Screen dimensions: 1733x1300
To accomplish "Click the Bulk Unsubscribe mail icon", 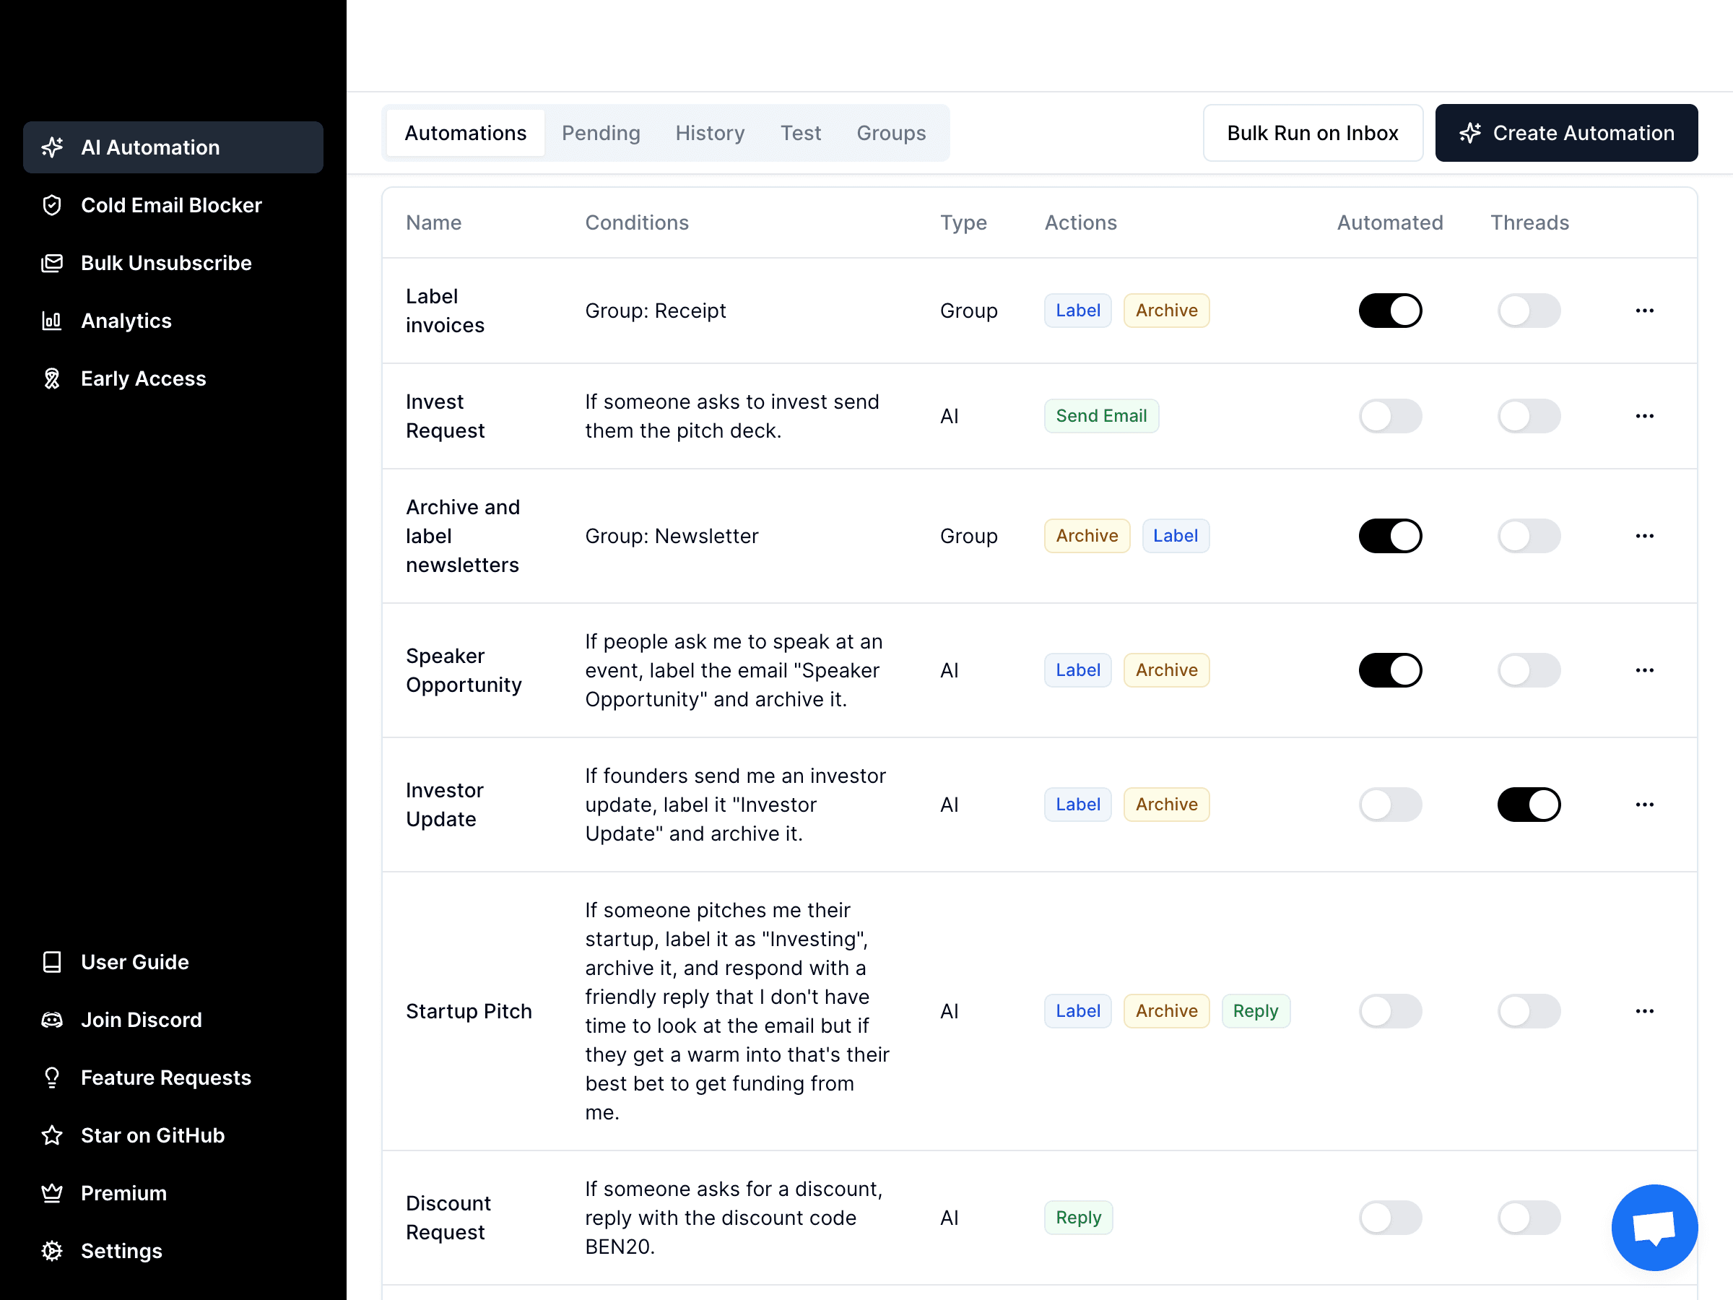I will pos(52,264).
